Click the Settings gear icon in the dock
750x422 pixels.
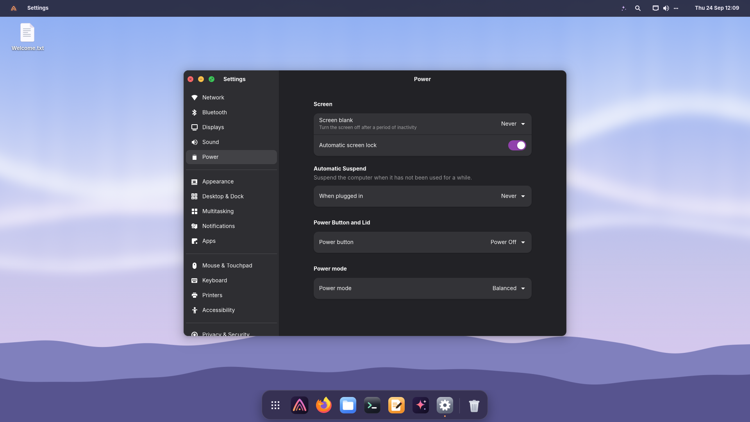point(445,405)
